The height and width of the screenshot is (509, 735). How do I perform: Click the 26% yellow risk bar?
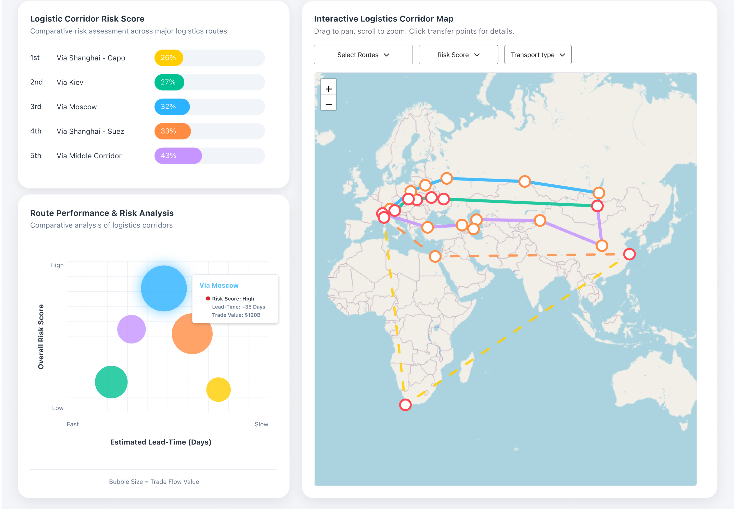click(169, 58)
